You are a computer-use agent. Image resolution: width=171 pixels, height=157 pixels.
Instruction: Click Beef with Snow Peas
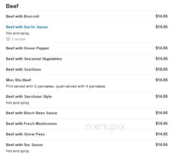pos(25,134)
